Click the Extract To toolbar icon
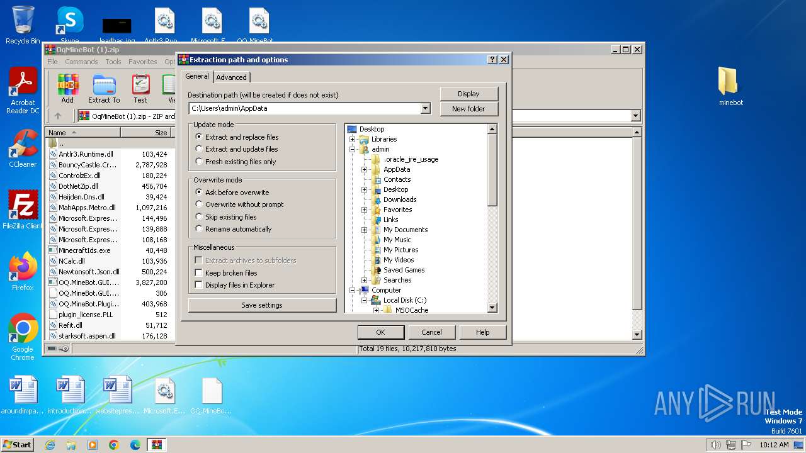This screenshot has height=453, width=806. click(x=104, y=88)
